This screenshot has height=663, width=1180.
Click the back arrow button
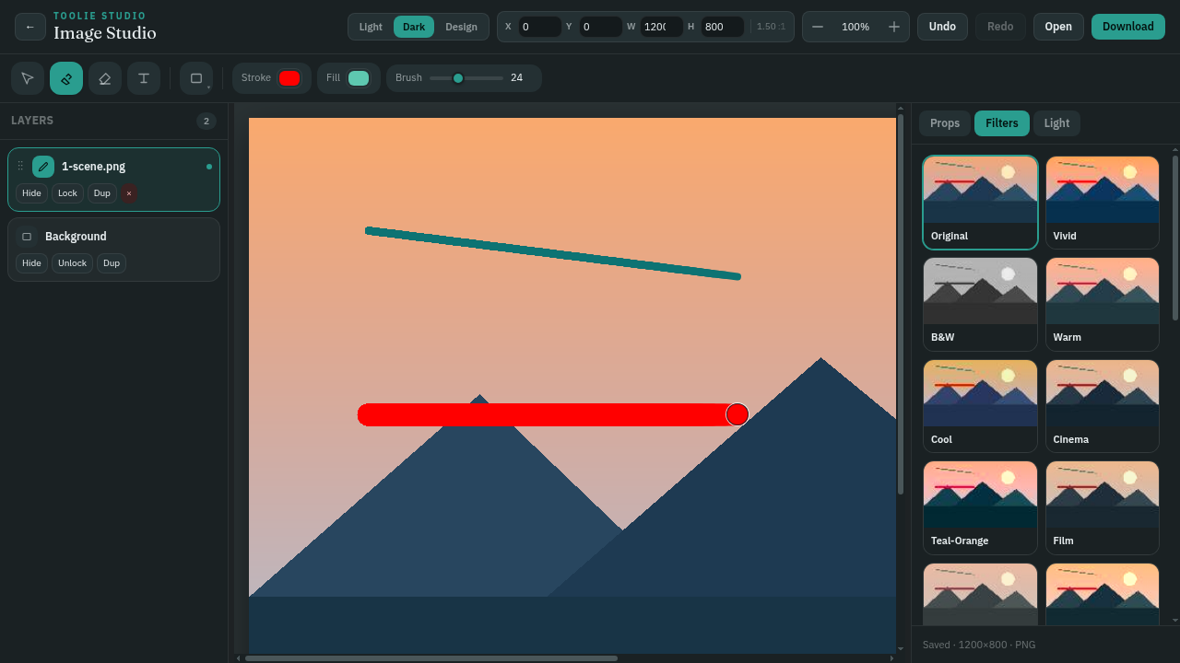coord(30,27)
